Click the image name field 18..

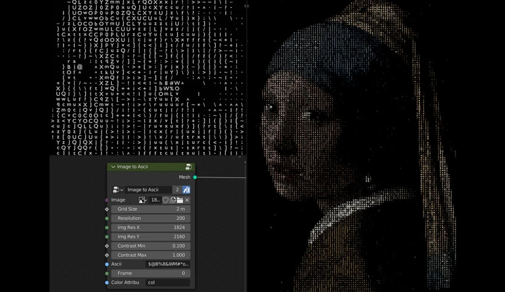click(155, 200)
